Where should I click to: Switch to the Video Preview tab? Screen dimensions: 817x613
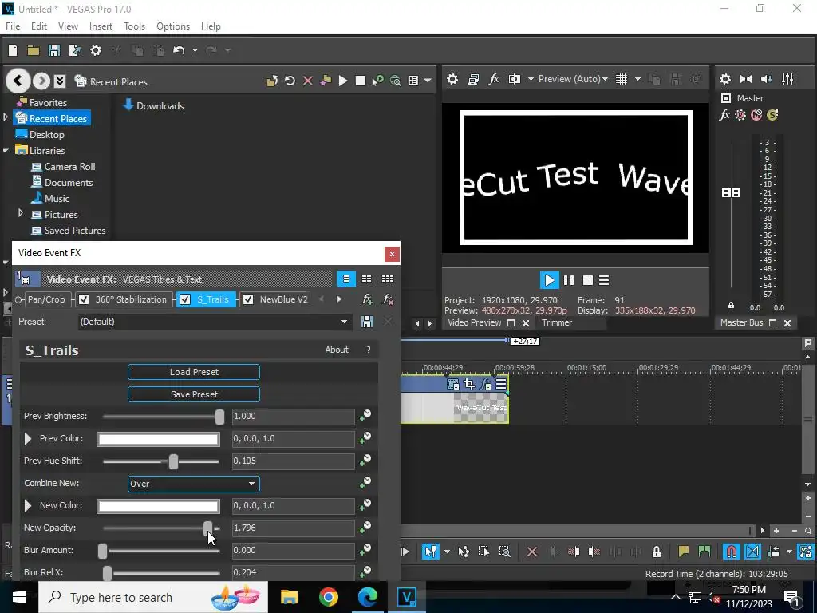474,322
